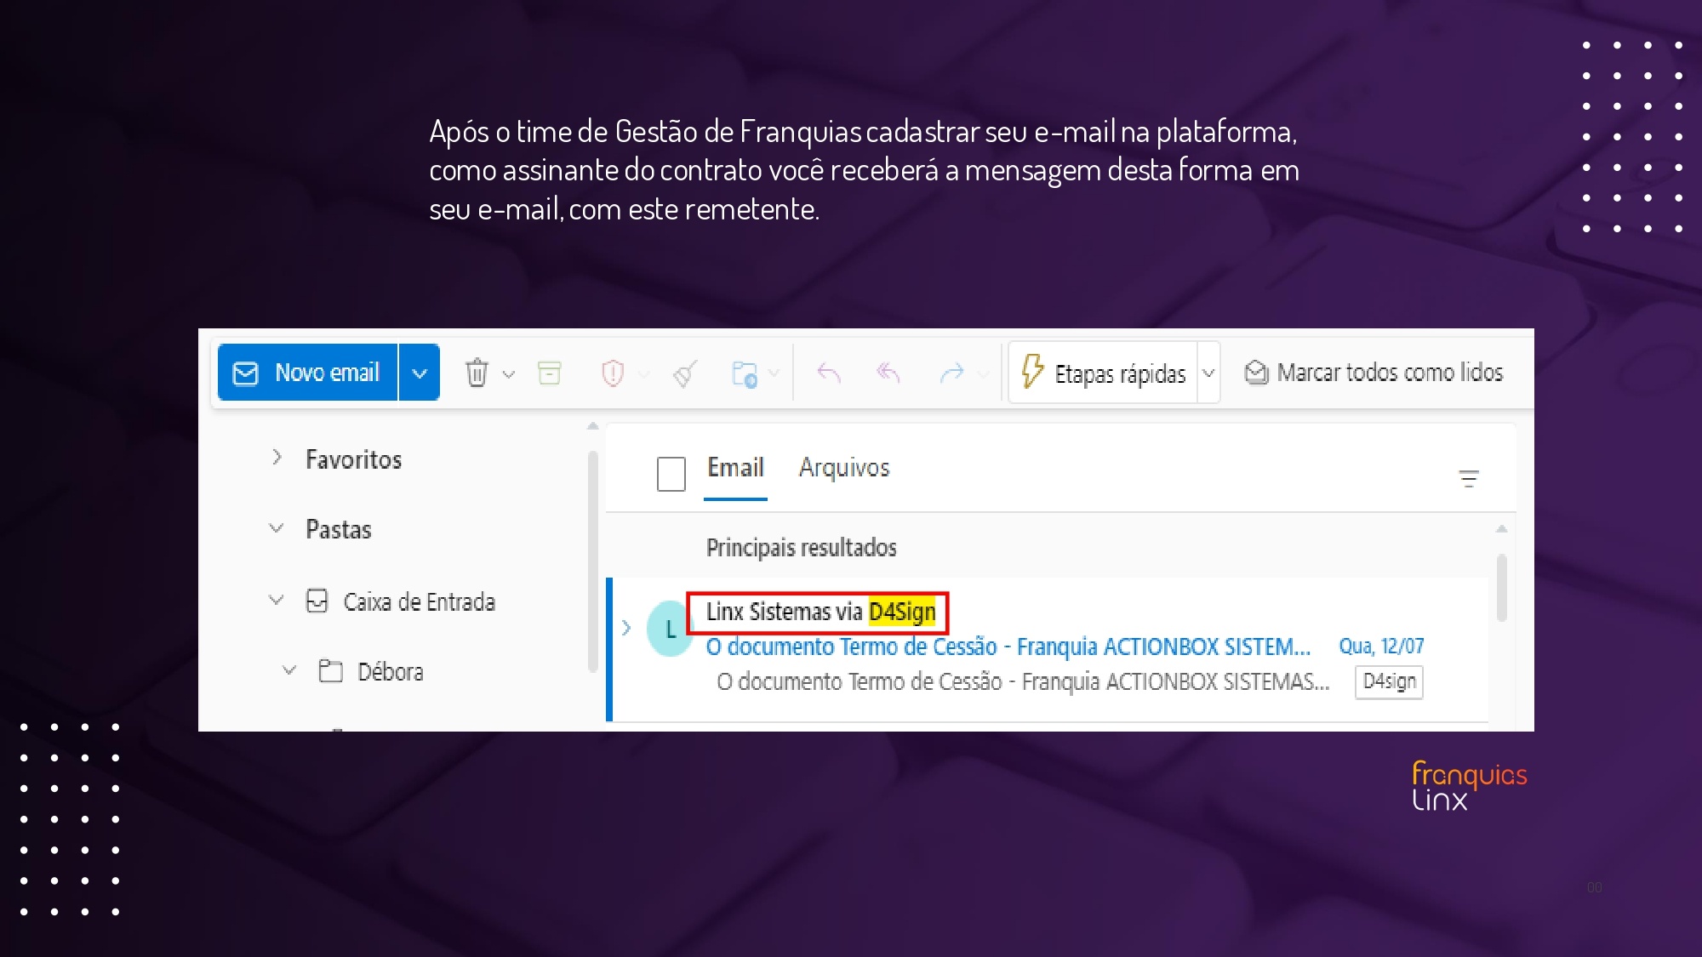Expand the Favoritos section
Viewport: 1702px width, 957px height.
[277, 458]
